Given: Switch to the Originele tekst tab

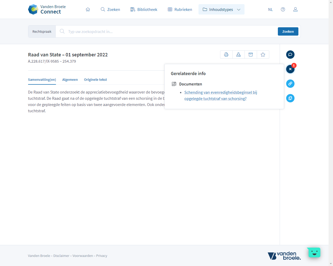Looking at the screenshot, I should 95,79.
